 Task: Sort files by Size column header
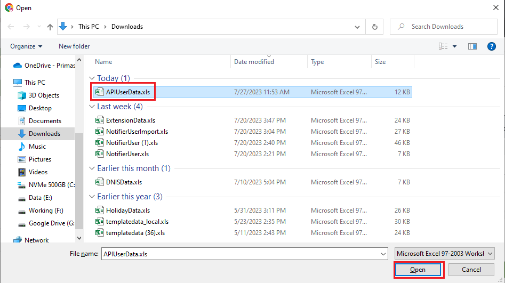(380, 62)
